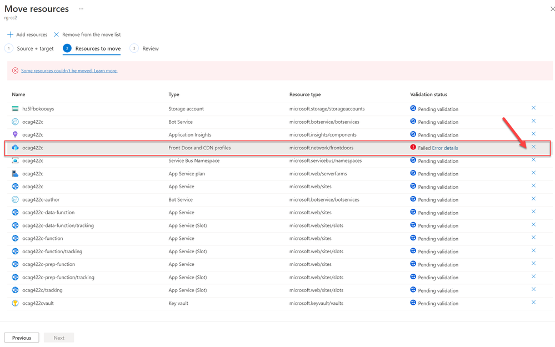Select the ocag422cvault resource name

click(x=38, y=303)
